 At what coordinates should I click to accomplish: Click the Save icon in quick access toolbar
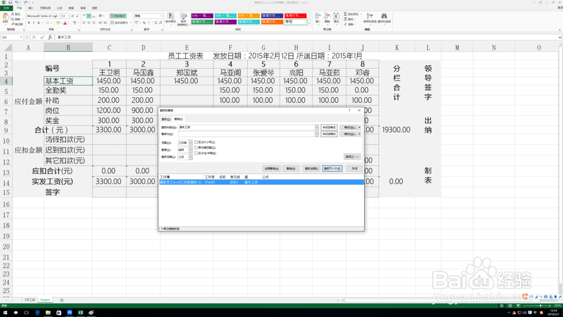coord(10,2)
